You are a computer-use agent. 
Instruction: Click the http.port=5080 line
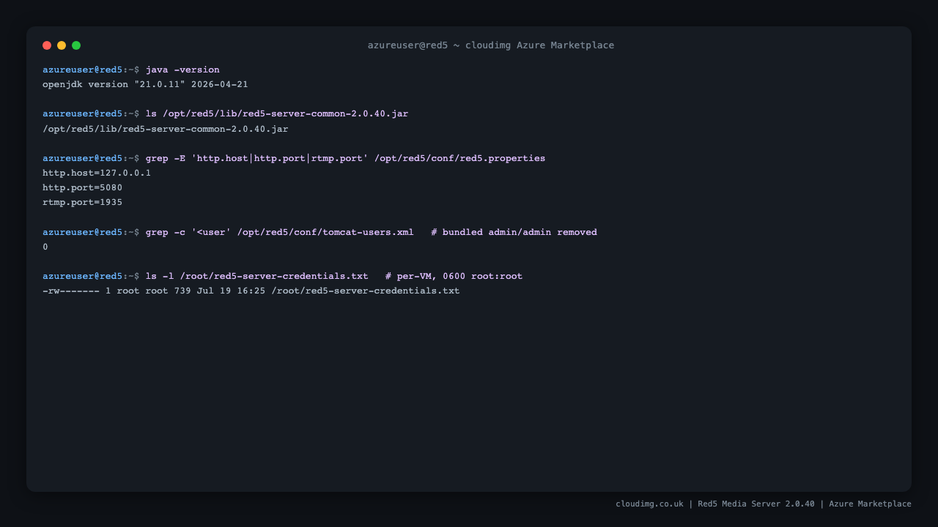[x=83, y=187]
